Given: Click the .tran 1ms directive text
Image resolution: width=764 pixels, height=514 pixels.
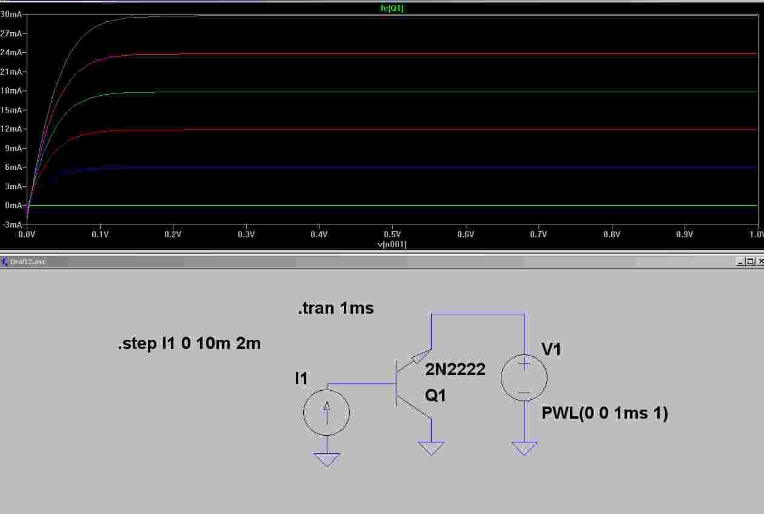Looking at the screenshot, I should [335, 308].
